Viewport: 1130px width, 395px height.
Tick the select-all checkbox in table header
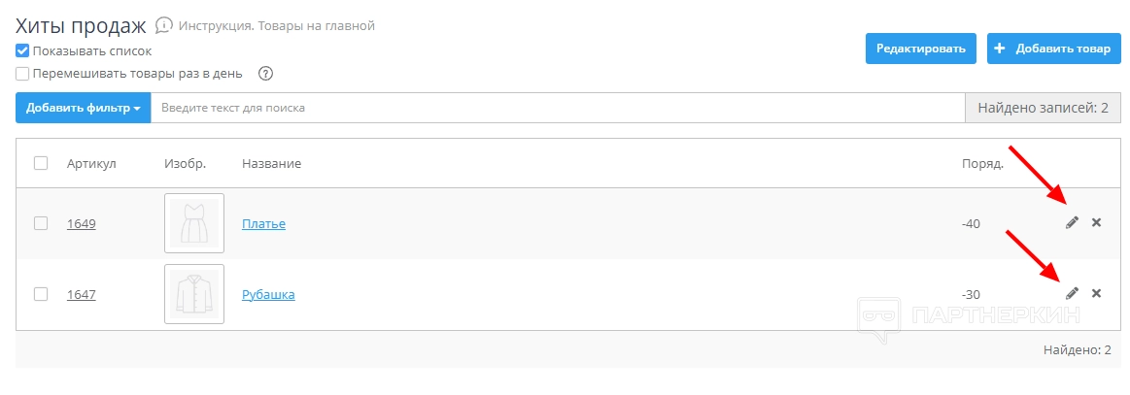41,163
